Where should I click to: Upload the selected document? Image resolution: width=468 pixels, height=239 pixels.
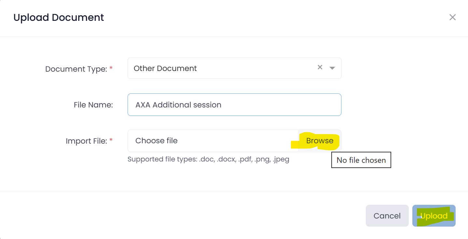(434, 216)
